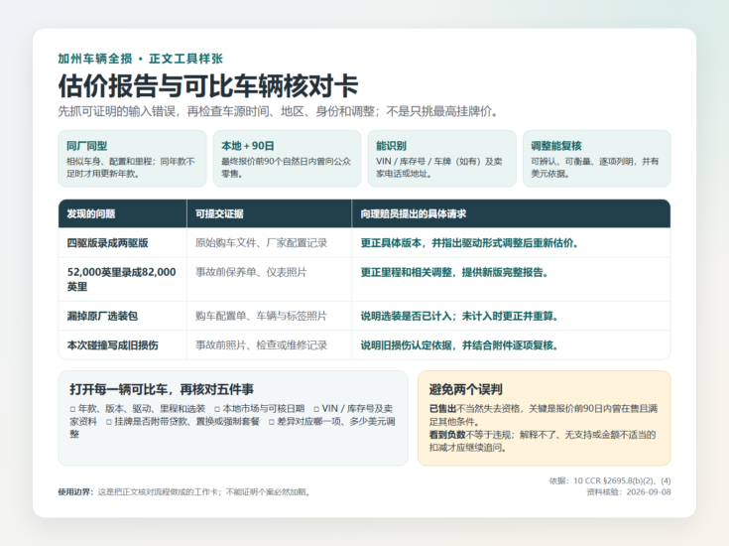Tick the 本地市场与可核日期 checkbox
The width and height of the screenshot is (729, 546).
click(x=217, y=410)
